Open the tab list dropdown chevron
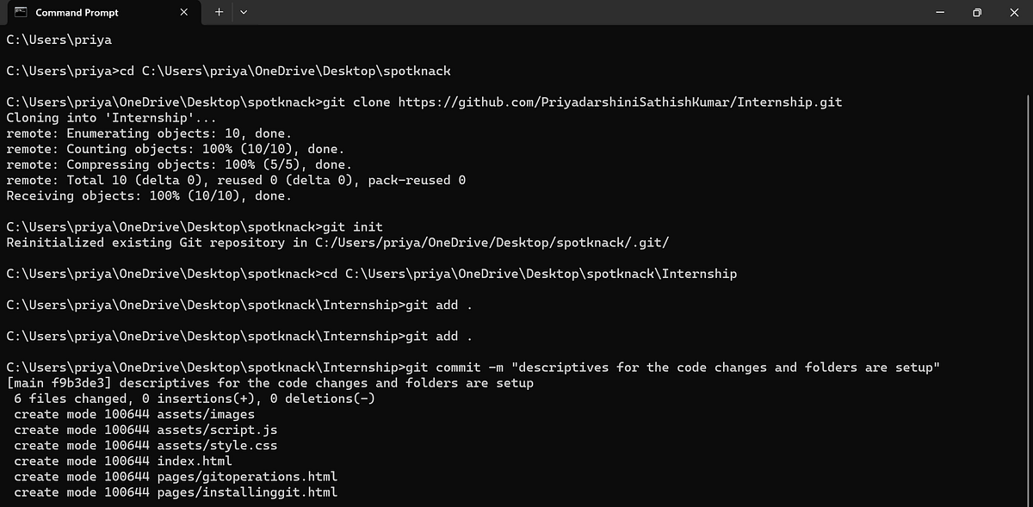The width and height of the screenshot is (1033, 507). (244, 12)
